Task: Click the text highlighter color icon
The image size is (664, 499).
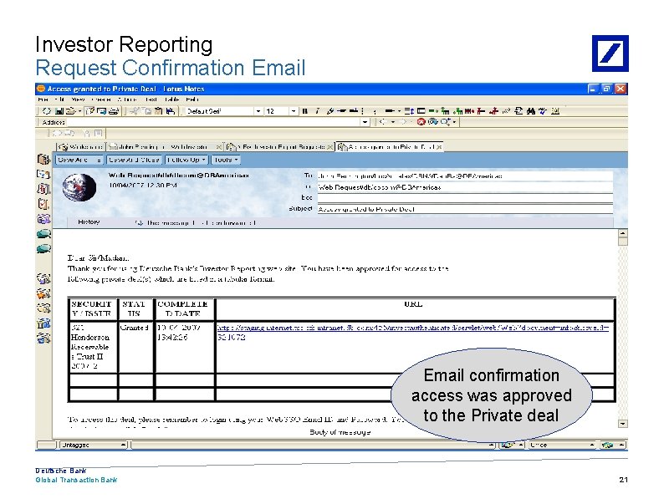Action: pos(329,111)
